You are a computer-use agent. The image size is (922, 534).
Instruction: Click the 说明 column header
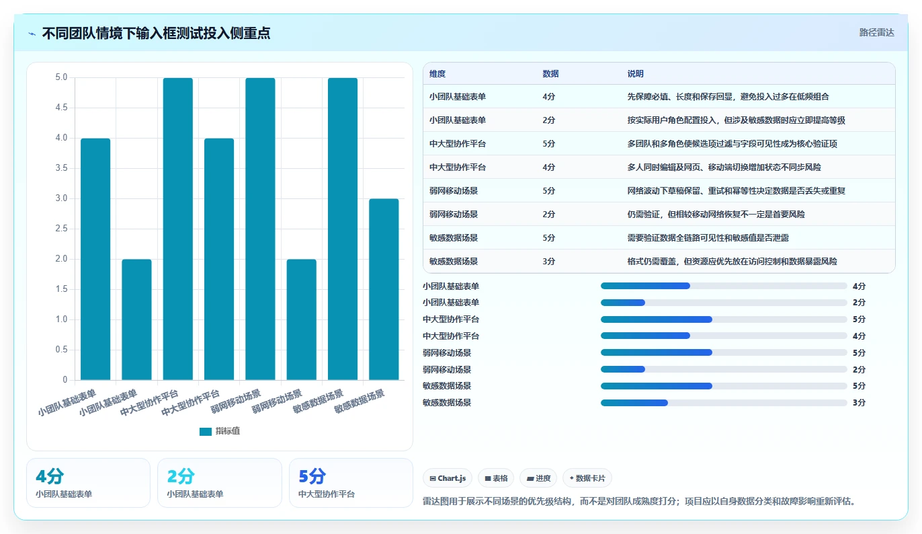[636, 74]
